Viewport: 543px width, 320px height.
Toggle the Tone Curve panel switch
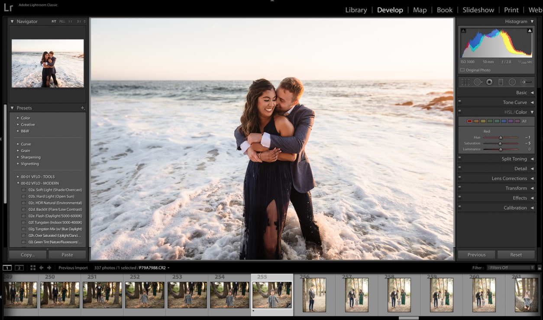click(459, 102)
